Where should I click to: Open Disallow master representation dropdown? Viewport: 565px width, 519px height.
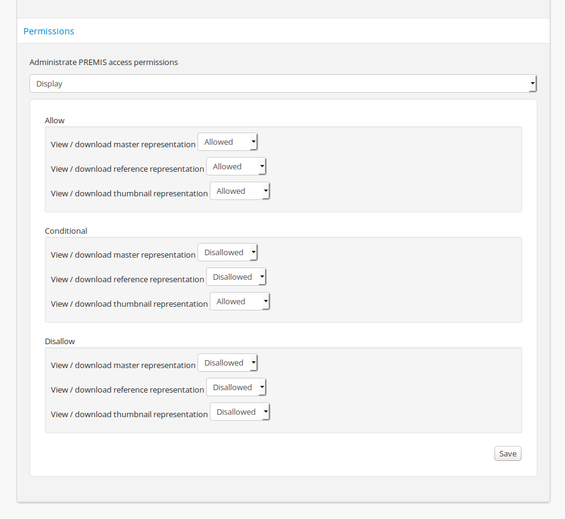click(228, 363)
